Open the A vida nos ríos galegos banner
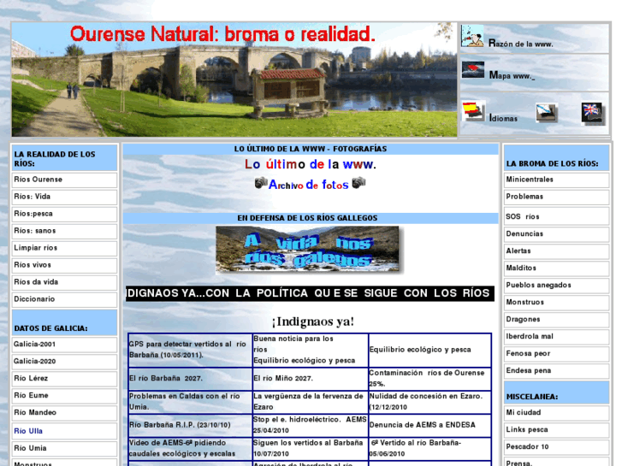The image size is (622, 466). 308,250
